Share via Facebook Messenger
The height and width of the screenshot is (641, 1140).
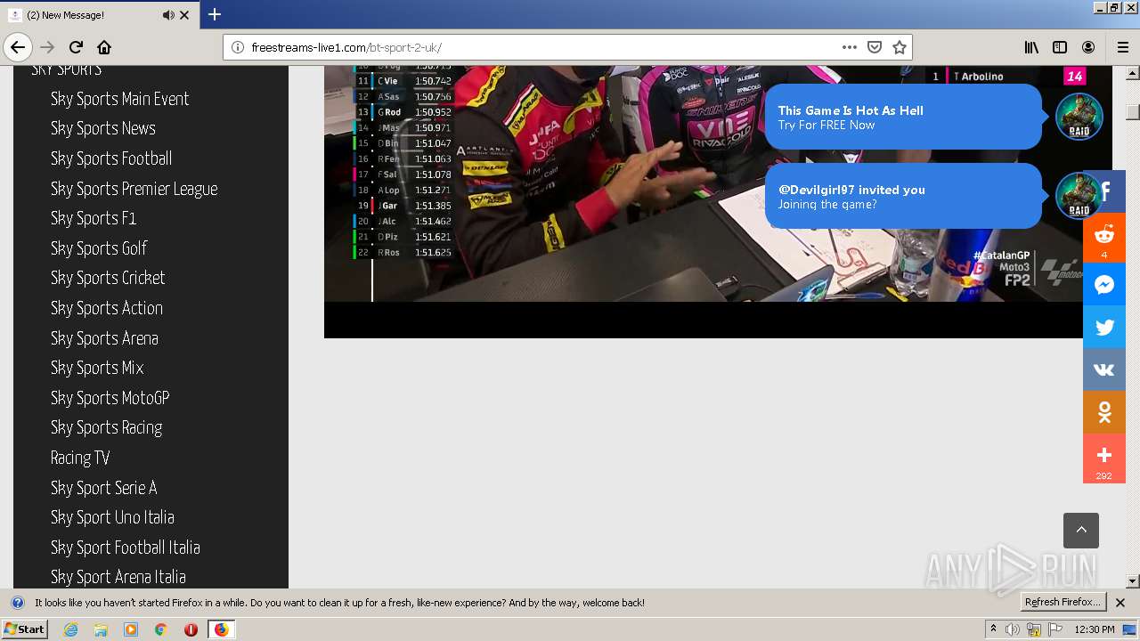(x=1104, y=284)
